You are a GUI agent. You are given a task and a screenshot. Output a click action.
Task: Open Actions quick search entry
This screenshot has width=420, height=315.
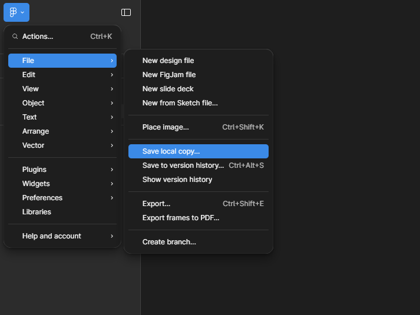tap(62, 37)
